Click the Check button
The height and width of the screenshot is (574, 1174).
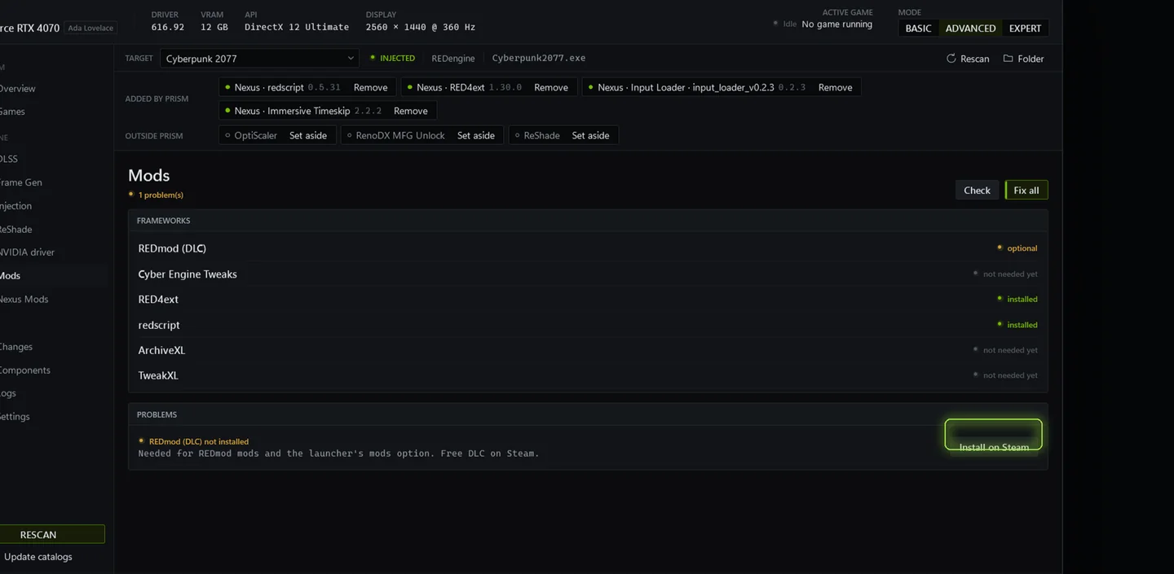[x=977, y=190]
